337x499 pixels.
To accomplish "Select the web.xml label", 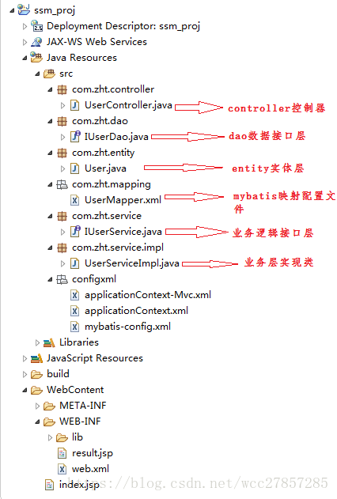I will (90, 469).
